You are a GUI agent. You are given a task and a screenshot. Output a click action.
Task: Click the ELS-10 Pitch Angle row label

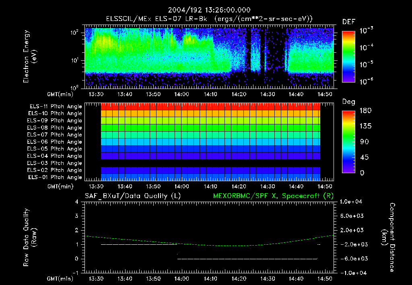(55, 114)
